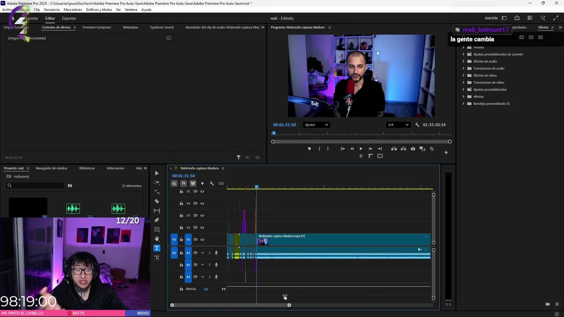Click the Lift button
This screenshot has width=564, height=317.
tap(394, 149)
